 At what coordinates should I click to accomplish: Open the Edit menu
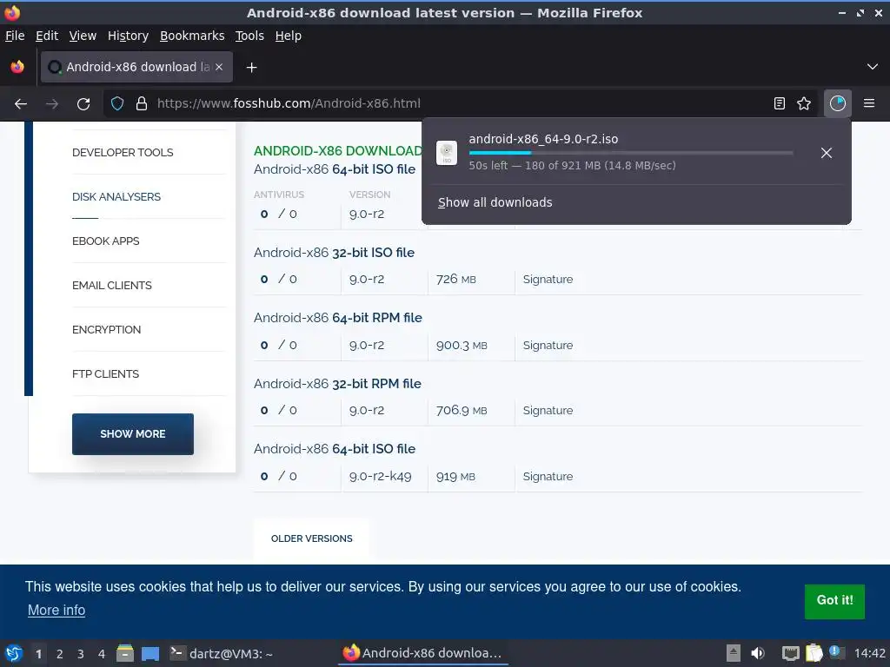(47, 36)
